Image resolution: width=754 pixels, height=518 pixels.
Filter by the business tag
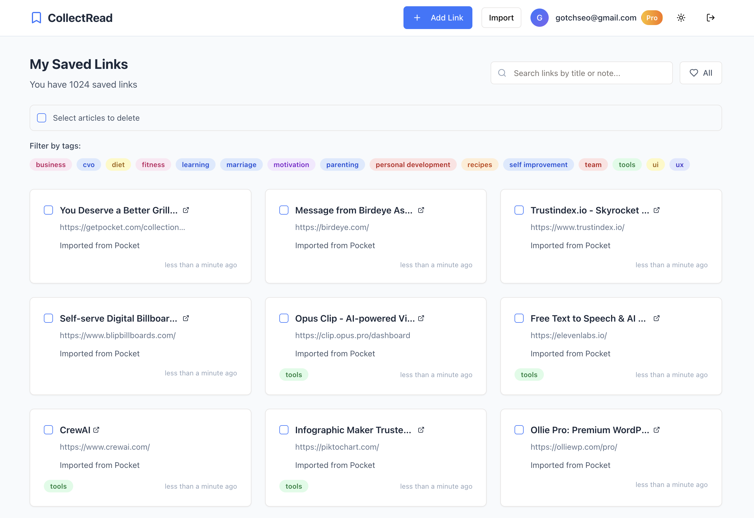coord(51,165)
